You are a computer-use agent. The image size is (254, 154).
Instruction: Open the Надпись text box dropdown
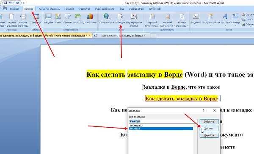tap(196, 20)
